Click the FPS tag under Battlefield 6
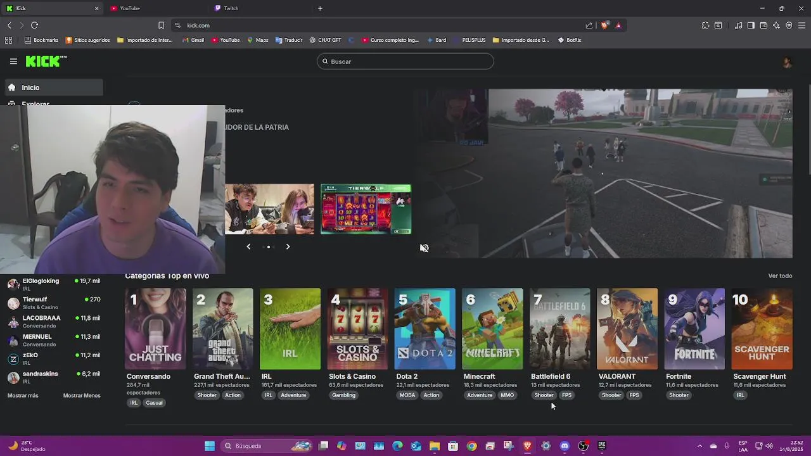The image size is (811, 456). point(566,395)
